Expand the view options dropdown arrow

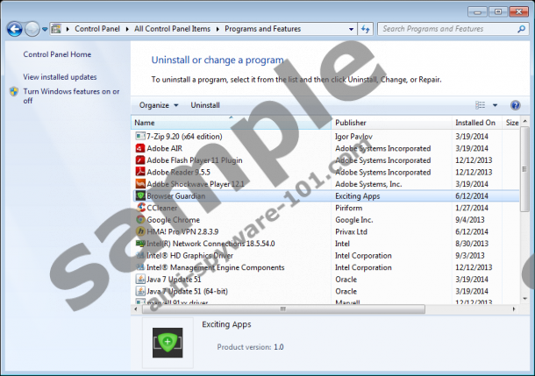495,105
